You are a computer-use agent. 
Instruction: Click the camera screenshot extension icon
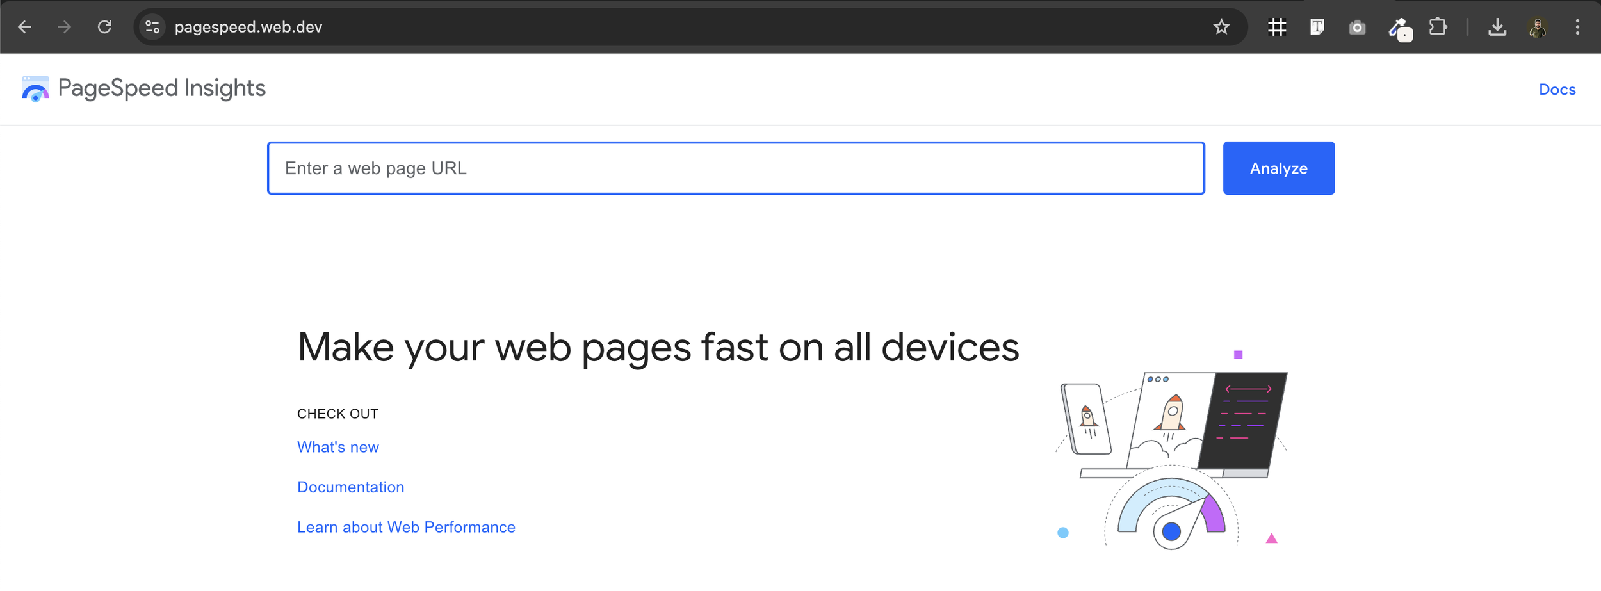tap(1357, 28)
